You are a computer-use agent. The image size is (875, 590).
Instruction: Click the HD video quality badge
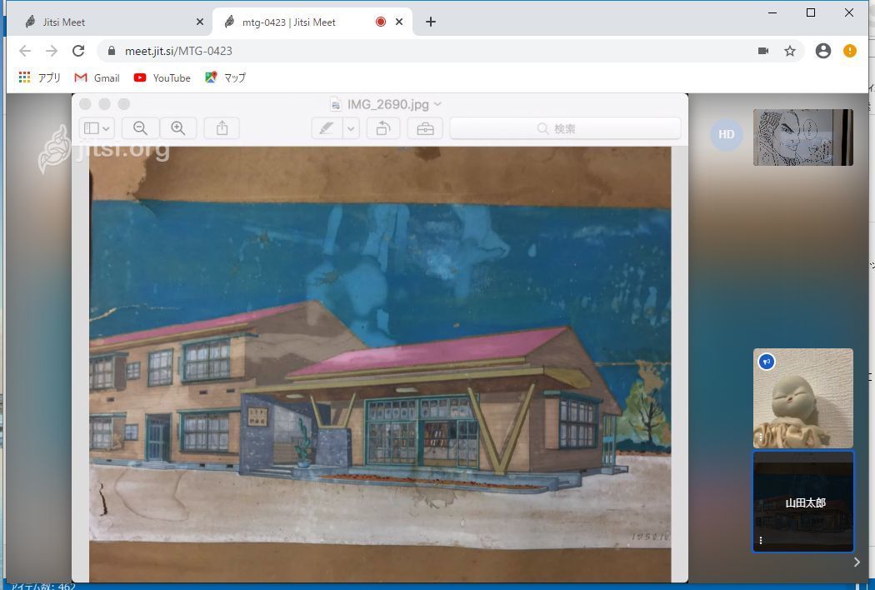pyautogui.click(x=726, y=134)
